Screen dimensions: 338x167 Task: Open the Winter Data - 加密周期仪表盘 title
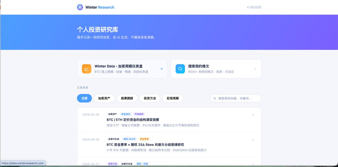click(119, 66)
